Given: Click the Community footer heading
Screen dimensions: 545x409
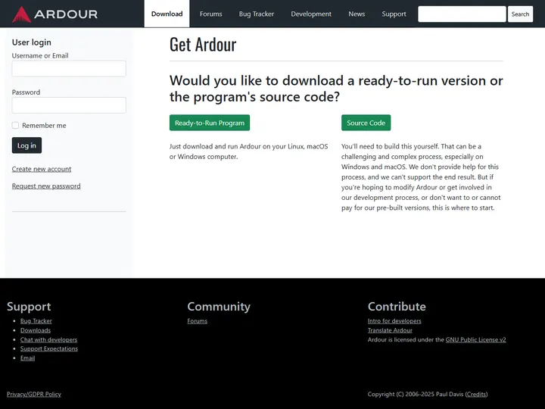Looking at the screenshot, I should (x=219, y=307).
